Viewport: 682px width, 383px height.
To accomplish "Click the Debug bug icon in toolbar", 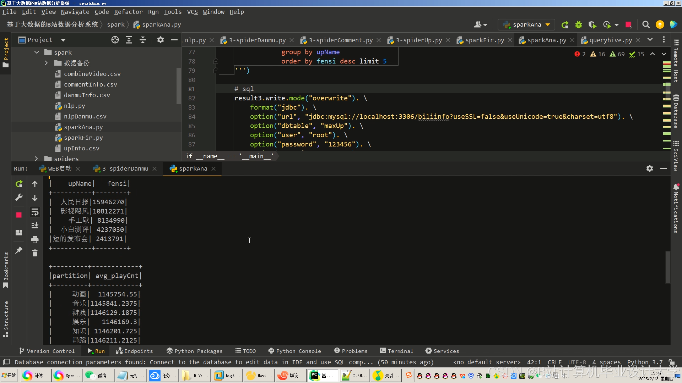I will pyautogui.click(x=579, y=25).
